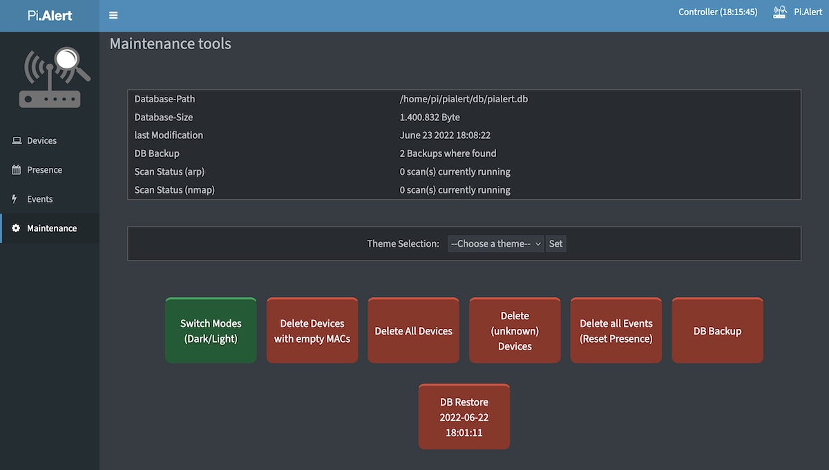829x470 pixels.
Task: Restore DB from 2022-06-22 backup
Action: (x=464, y=417)
